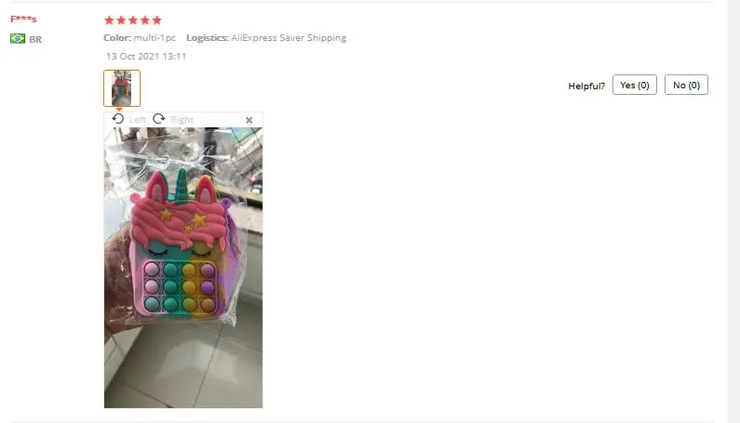
Task: Click the review date 13 Oct 2021
Action: point(132,56)
